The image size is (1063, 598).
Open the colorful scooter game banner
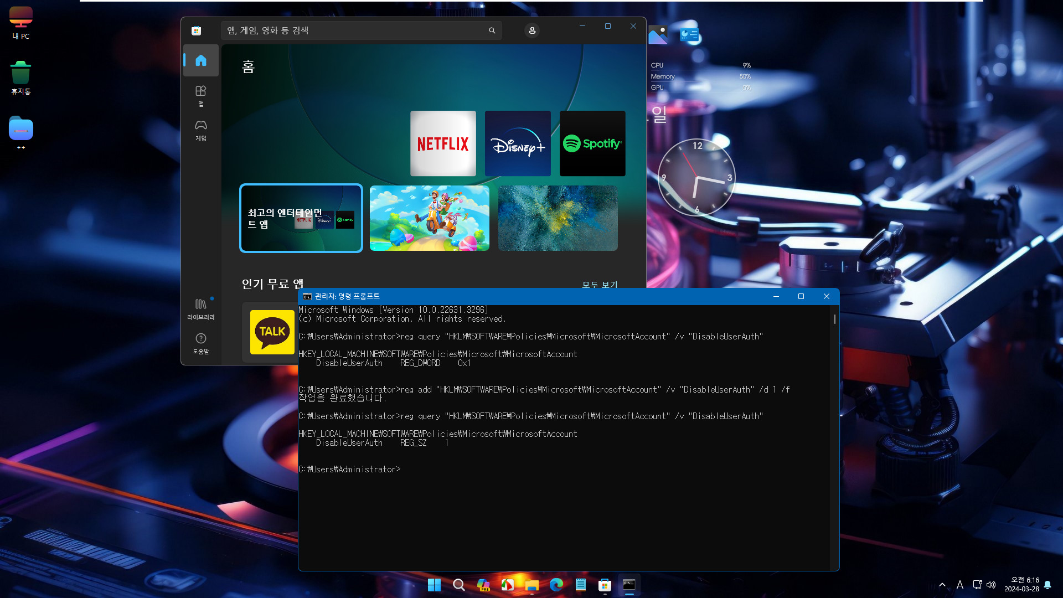tap(430, 218)
